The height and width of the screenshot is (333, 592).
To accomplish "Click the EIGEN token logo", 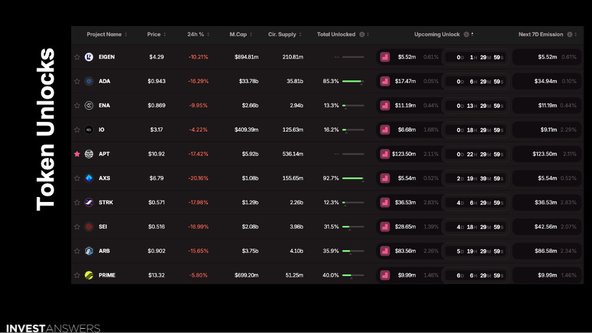I will [x=89, y=57].
